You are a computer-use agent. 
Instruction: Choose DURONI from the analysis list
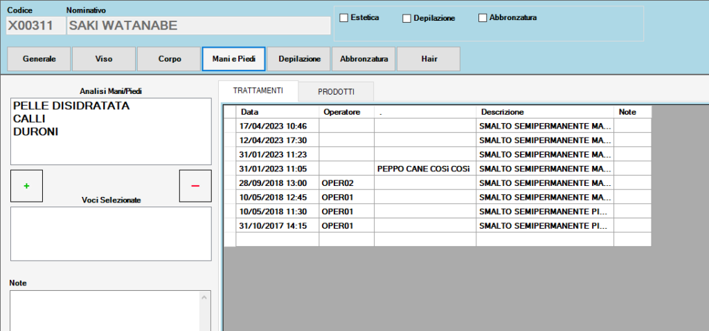tap(35, 131)
